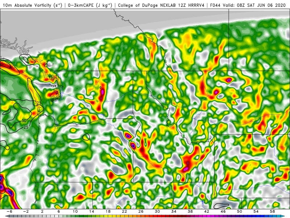Click the '6' color bar tick label

click(x=59, y=211)
